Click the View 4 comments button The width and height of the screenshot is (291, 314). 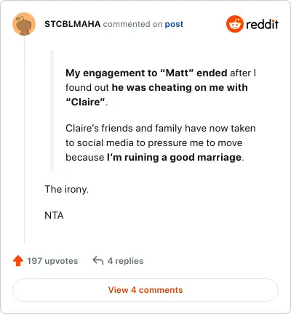point(145,290)
